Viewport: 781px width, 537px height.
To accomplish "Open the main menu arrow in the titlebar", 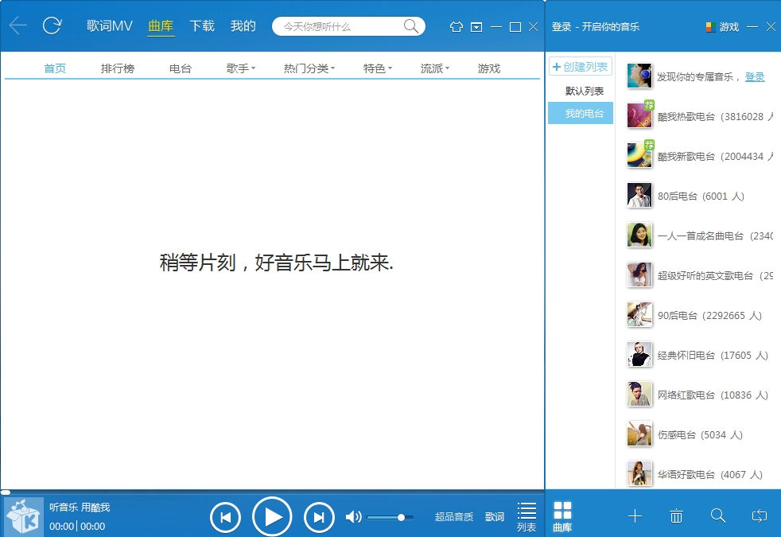I will pyautogui.click(x=476, y=26).
